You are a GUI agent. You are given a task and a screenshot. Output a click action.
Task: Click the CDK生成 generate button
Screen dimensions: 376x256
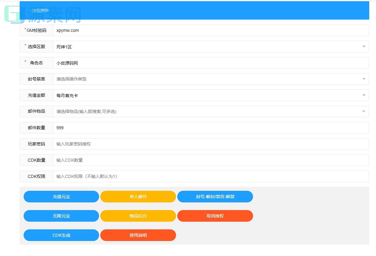(61, 235)
